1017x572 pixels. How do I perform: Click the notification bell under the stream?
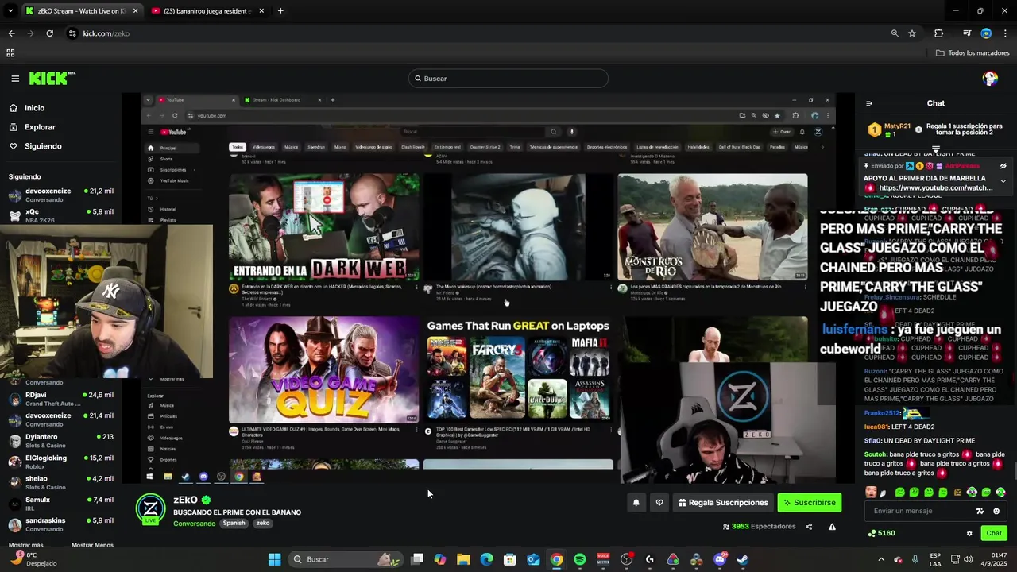[x=636, y=503]
